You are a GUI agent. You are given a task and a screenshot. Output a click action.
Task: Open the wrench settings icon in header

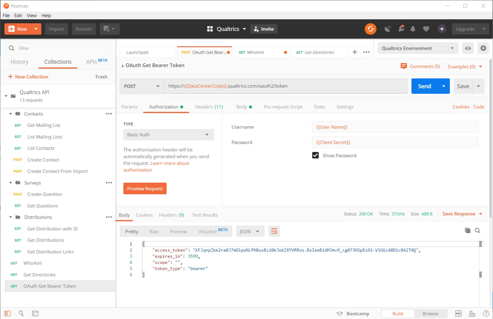tap(401, 29)
